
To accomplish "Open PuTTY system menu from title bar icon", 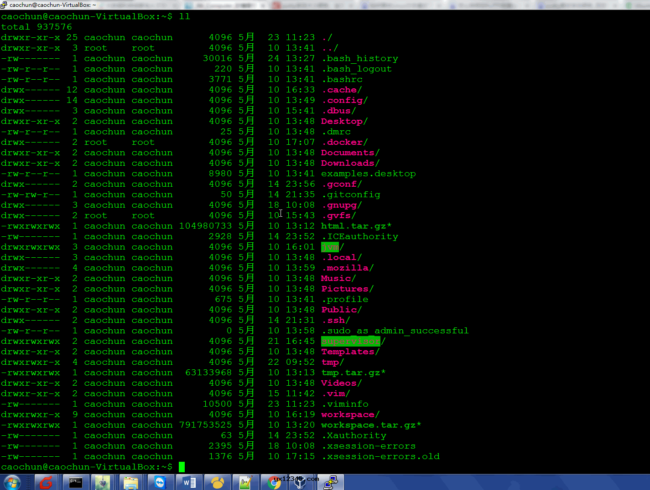I will 4,5.
